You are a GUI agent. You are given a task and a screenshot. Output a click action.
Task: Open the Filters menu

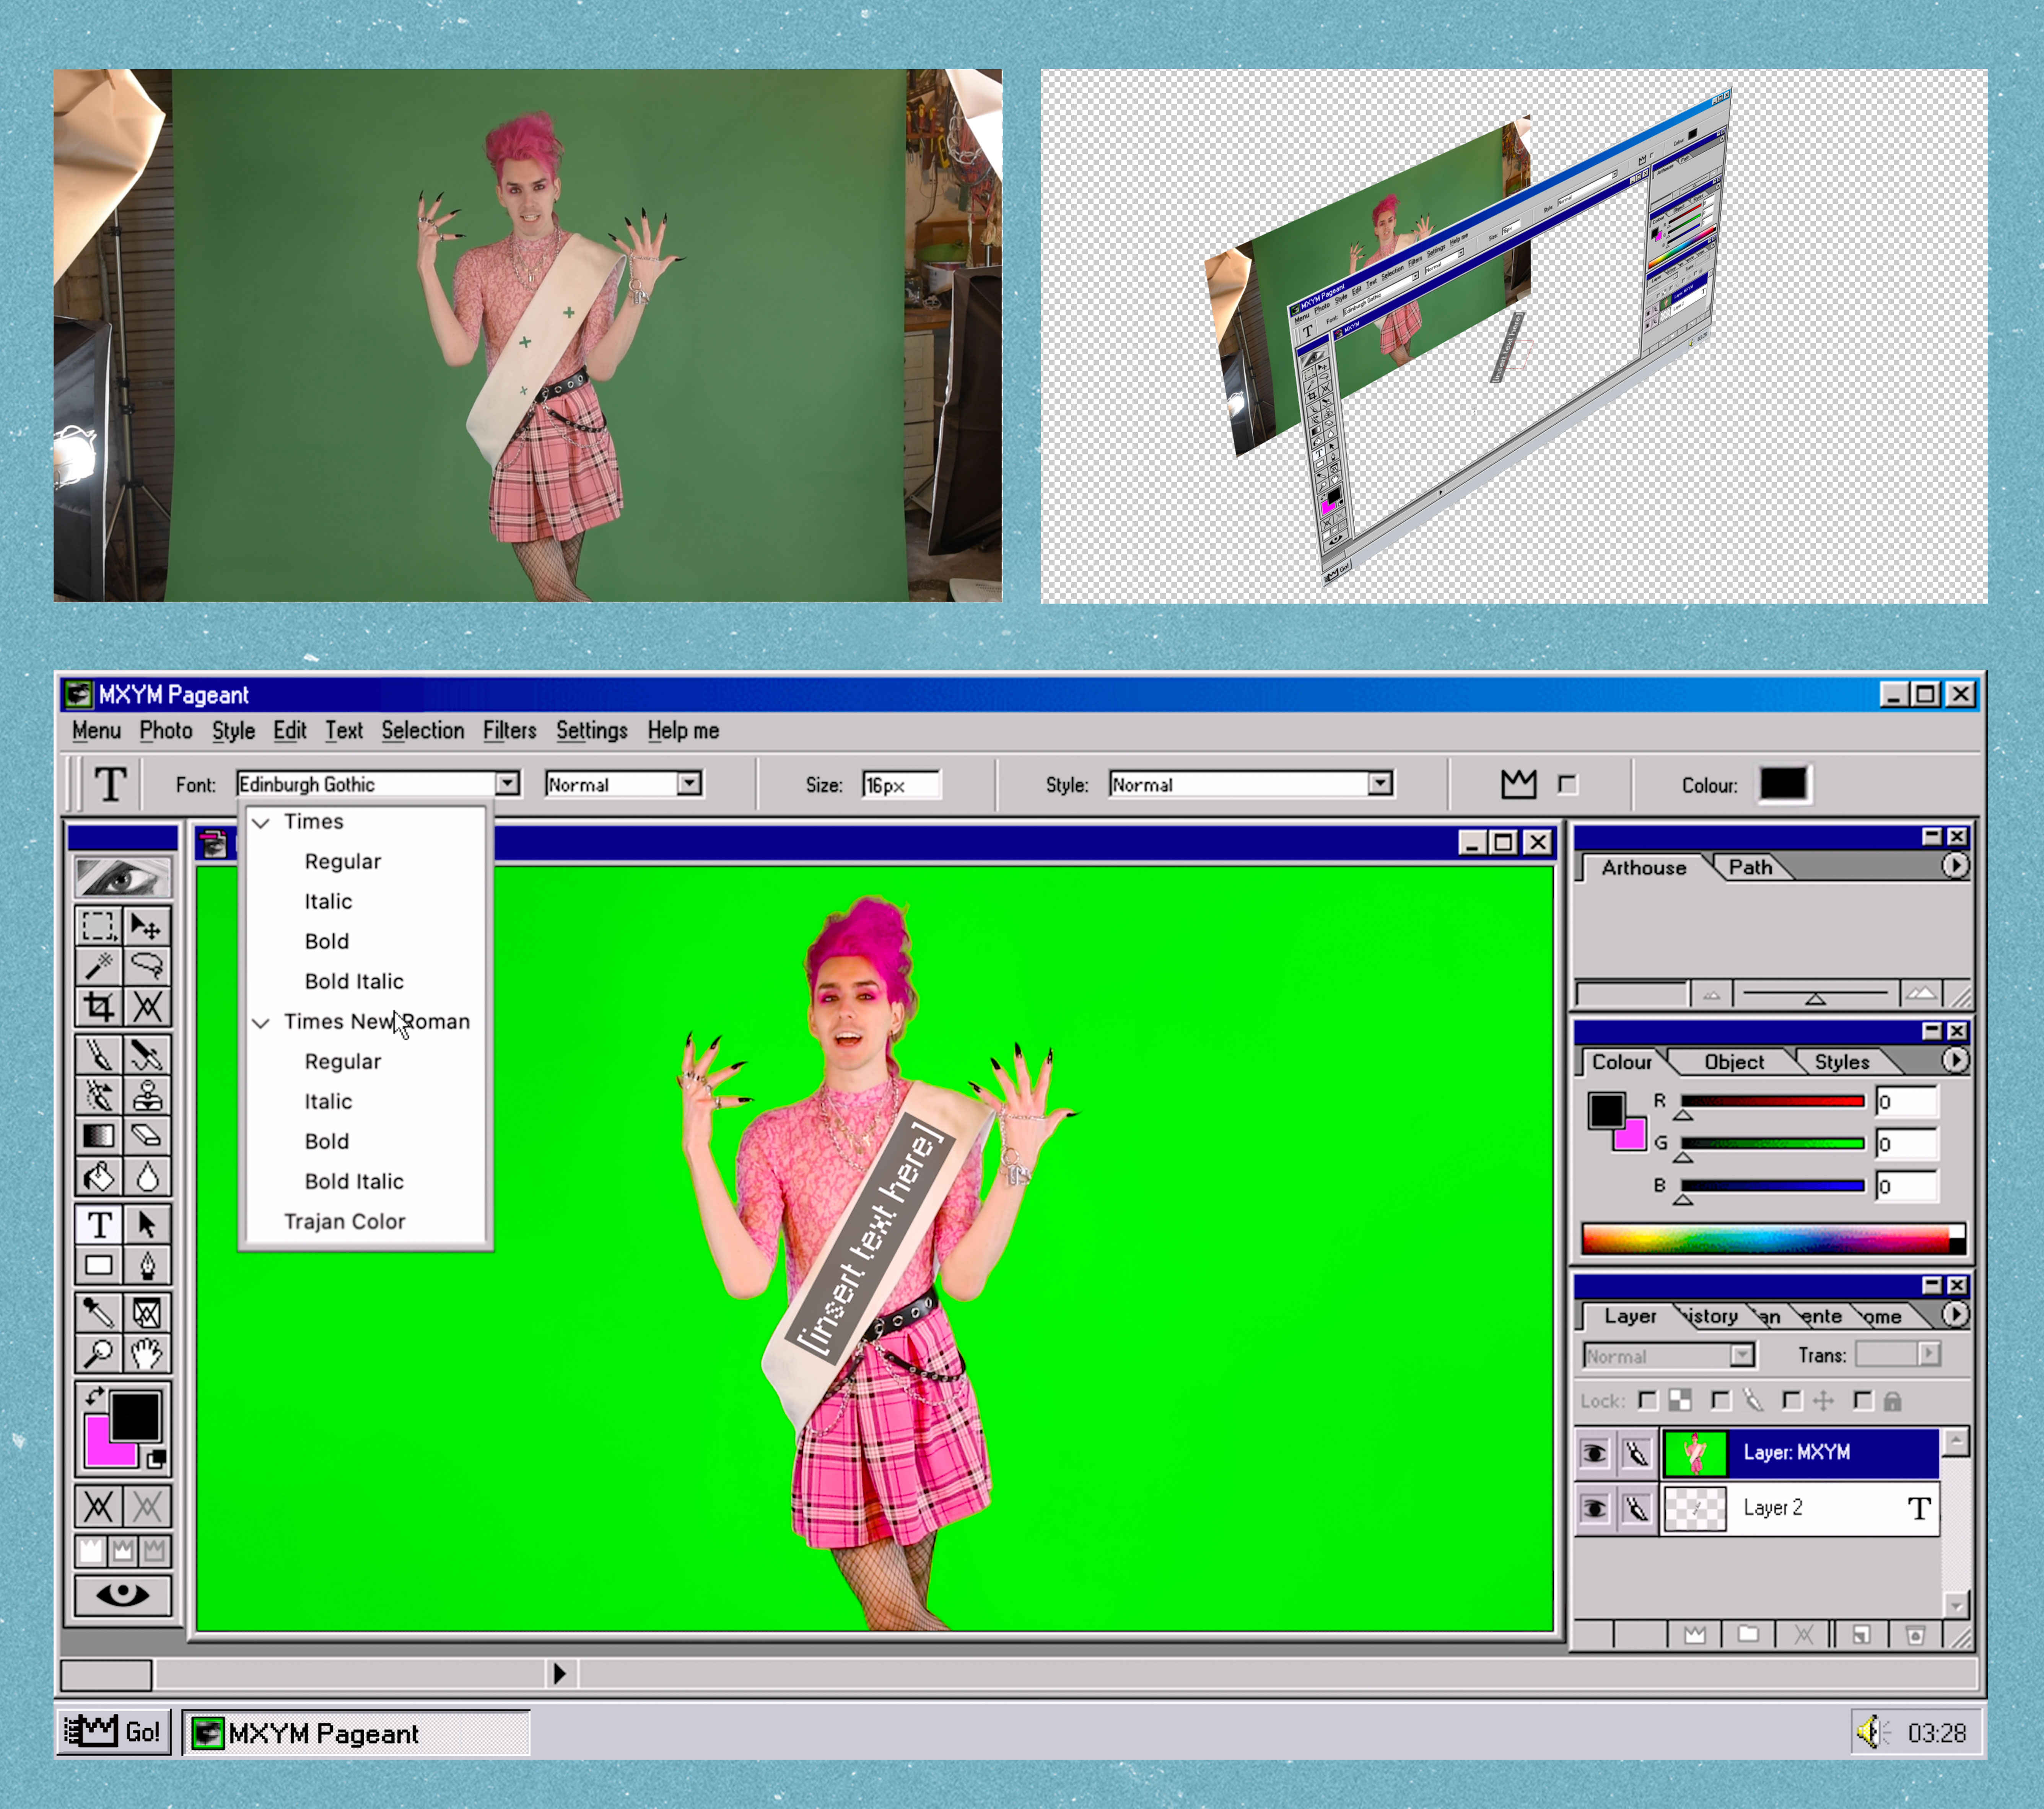click(x=509, y=731)
